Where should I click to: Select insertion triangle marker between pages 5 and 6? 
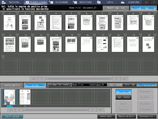[79, 13]
